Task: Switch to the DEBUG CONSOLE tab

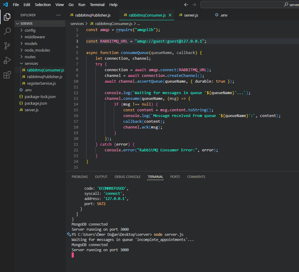Action: pos(127,177)
